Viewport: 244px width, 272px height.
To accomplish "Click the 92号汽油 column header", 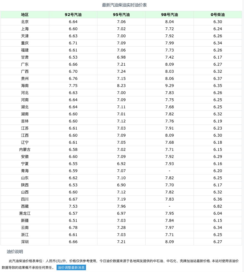I will coord(73,15).
